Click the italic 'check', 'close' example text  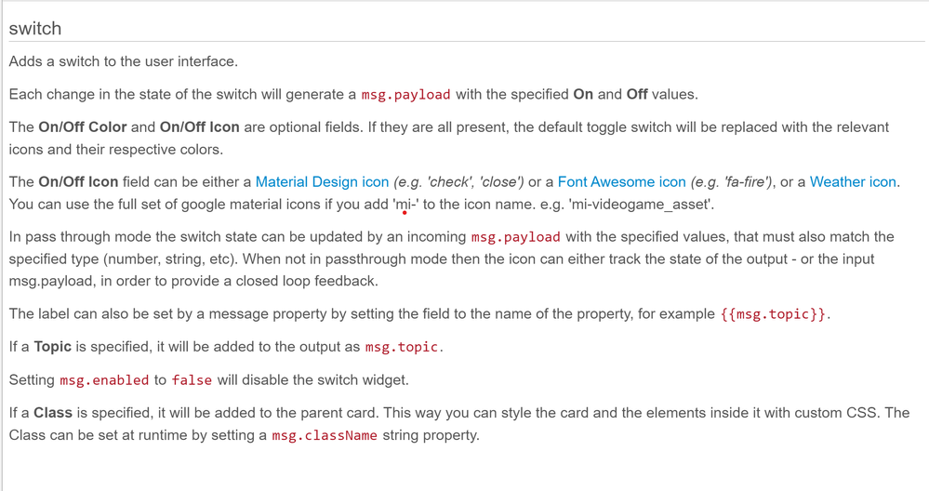tap(474, 182)
